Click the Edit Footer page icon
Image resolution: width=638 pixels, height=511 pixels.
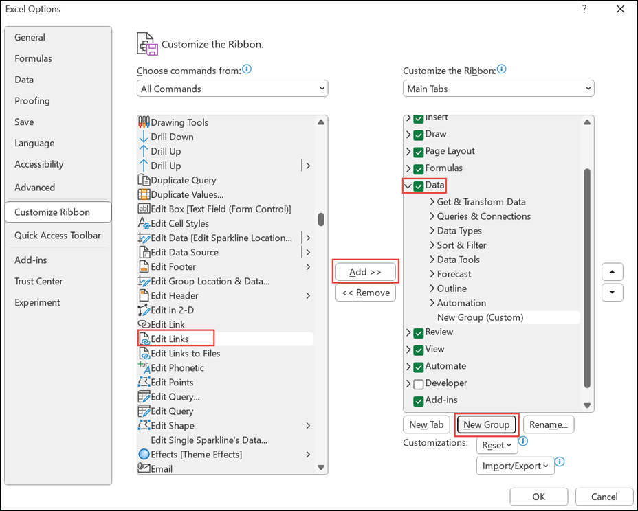pyautogui.click(x=144, y=266)
